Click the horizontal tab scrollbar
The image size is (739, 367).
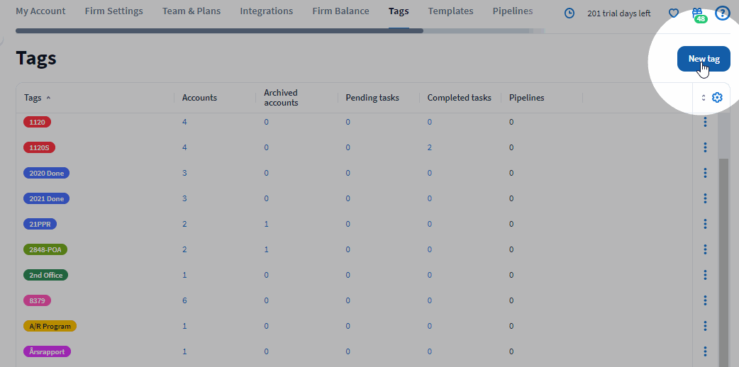click(x=219, y=30)
